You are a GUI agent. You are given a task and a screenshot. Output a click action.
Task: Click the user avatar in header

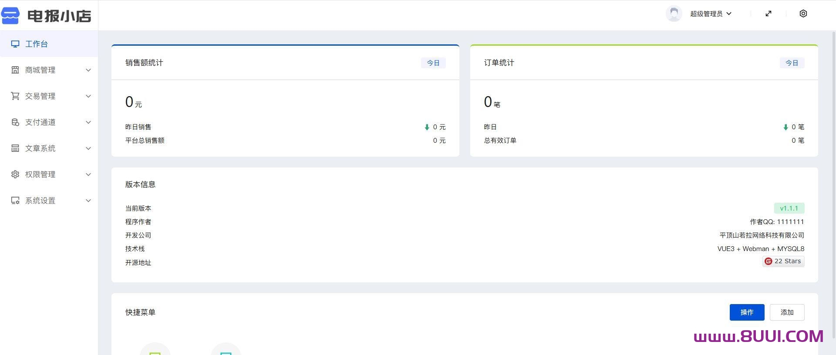674,14
